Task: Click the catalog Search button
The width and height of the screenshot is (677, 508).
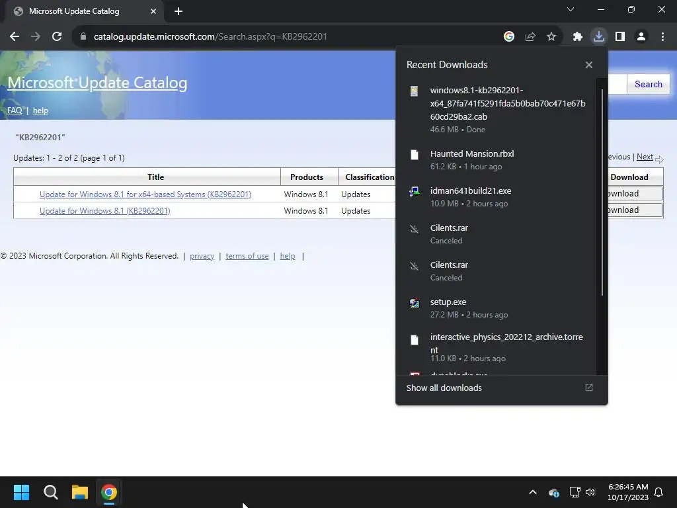Action: pos(649,84)
